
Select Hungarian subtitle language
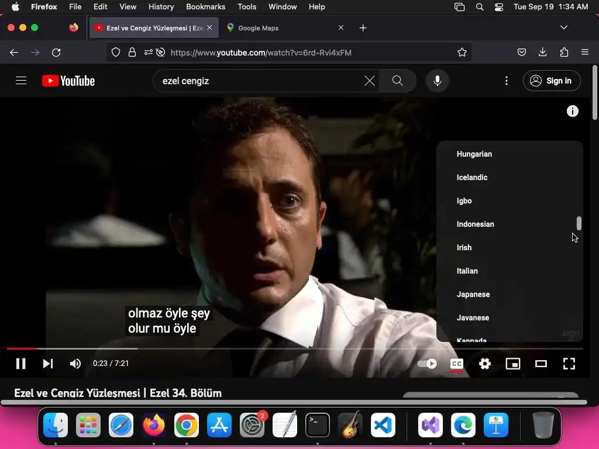click(510, 154)
